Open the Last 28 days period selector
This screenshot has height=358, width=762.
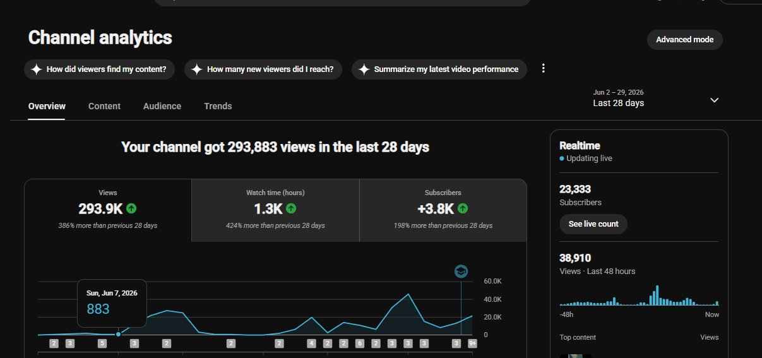(x=657, y=98)
